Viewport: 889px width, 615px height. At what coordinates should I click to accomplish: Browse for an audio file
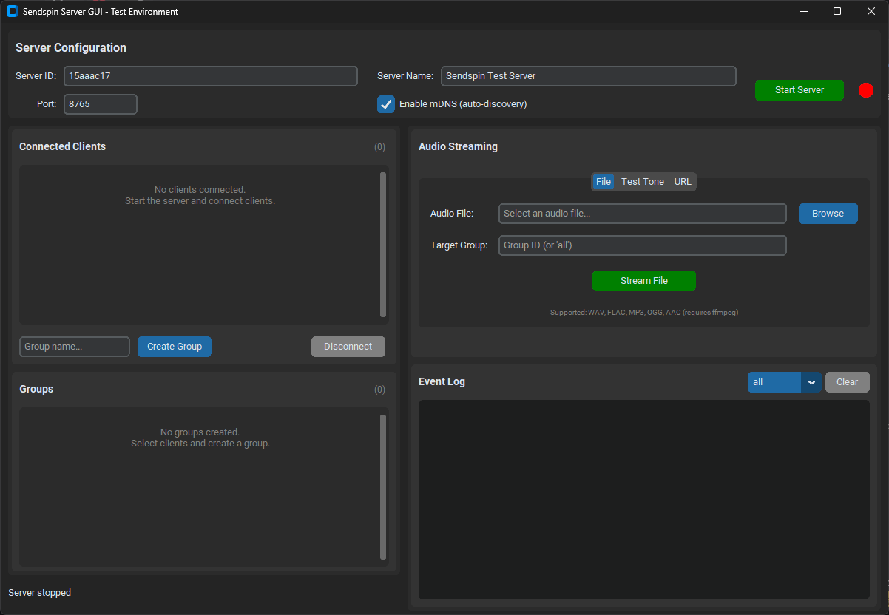828,214
